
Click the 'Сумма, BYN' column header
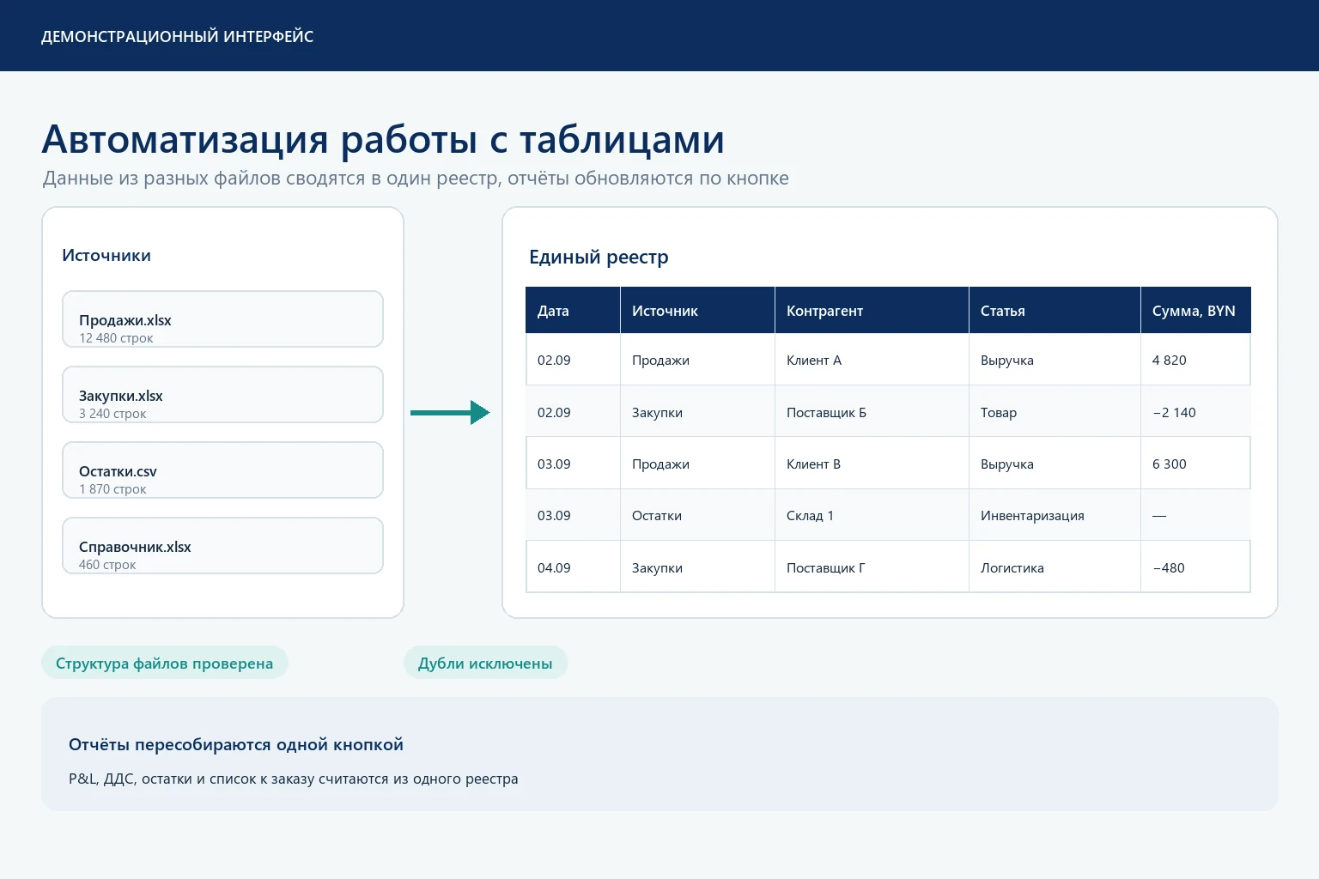(1195, 310)
